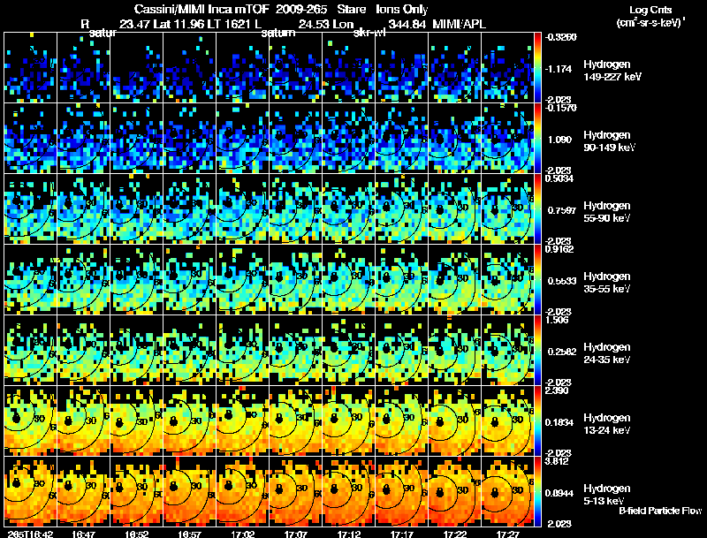This screenshot has height=538, width=707.
Task: Click the '-0.3260' colorbar maximum value
Action: click(560, 37)
